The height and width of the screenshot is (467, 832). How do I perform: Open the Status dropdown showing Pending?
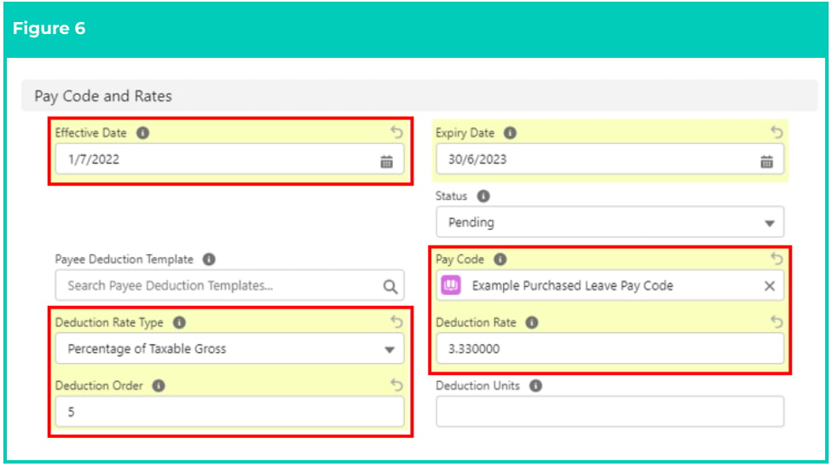click(x=610, y=222)
